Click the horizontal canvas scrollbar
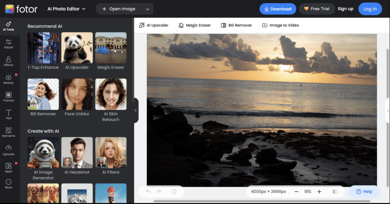 point(262,201)
